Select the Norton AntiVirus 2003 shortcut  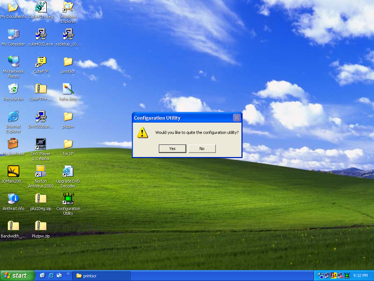click(41, 177)
